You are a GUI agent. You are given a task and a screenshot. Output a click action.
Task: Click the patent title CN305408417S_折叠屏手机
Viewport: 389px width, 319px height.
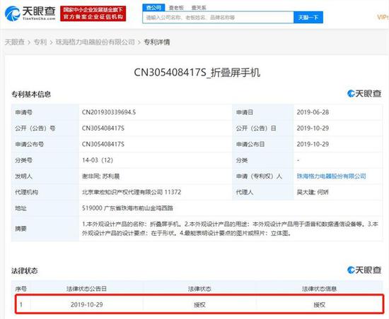coord(197,73)
